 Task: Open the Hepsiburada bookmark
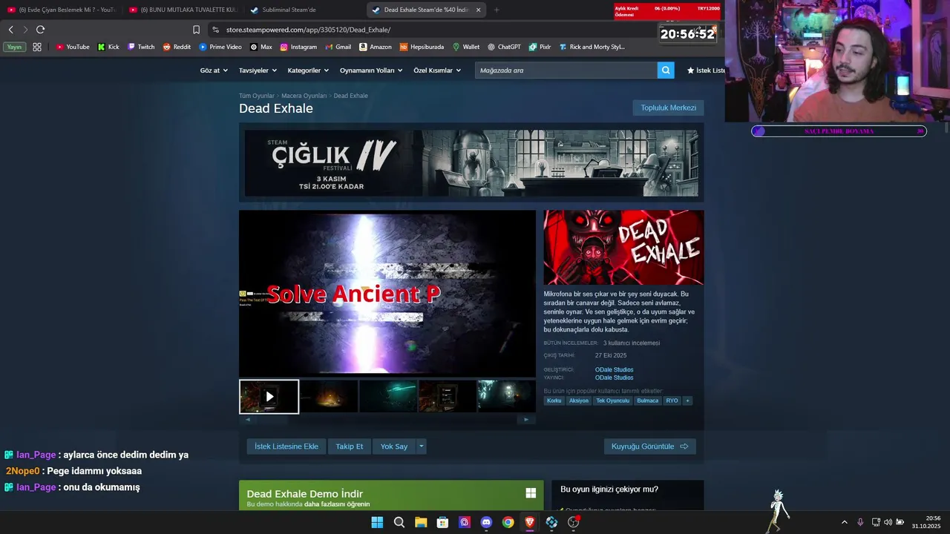click(422, 47)
